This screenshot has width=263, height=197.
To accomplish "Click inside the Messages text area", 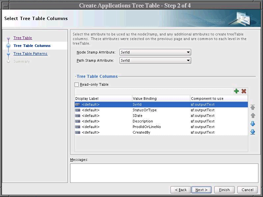I will [x=164, y=173].
